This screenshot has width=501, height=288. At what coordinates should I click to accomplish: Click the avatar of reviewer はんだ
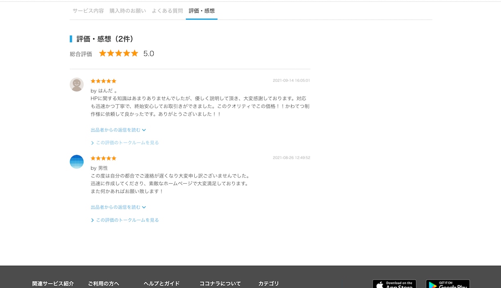click(77, 85)
